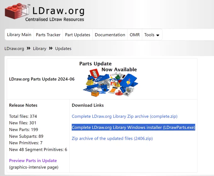214x176 pixels.
Task: Select the 'Total files: 374' line
Action: pyautogui.click(x=23, y=116)
